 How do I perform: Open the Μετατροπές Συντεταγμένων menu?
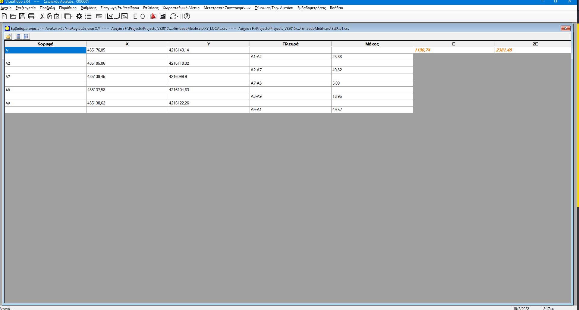pos(227,8)
